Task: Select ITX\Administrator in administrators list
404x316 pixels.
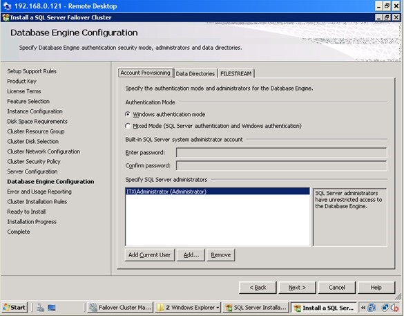Action: [x=218, y=192]
